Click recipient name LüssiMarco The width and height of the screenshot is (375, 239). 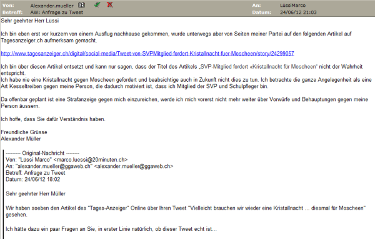293,5
